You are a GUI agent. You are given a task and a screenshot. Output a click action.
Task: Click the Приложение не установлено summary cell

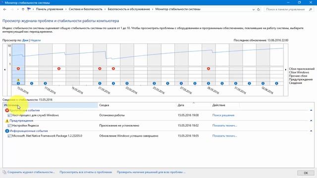(x=119, y=126)
